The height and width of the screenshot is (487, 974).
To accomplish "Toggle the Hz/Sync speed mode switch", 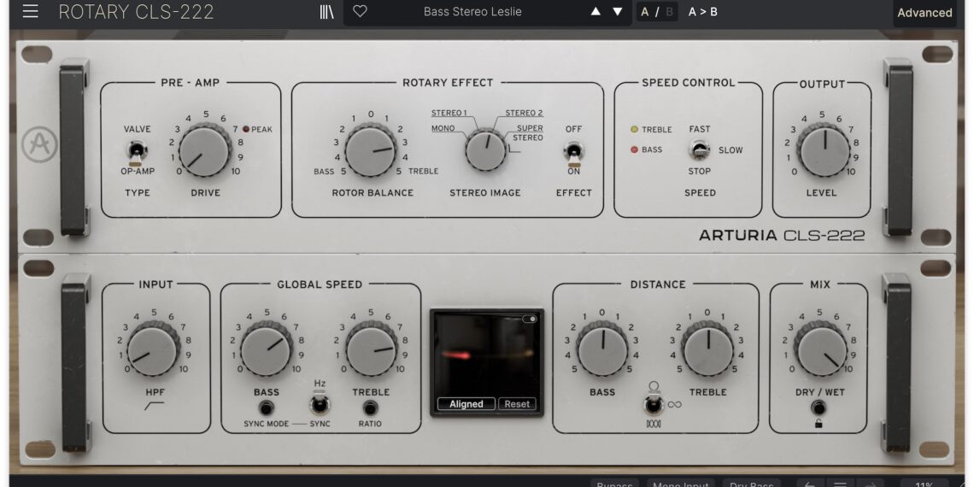I will pos(320,405).
